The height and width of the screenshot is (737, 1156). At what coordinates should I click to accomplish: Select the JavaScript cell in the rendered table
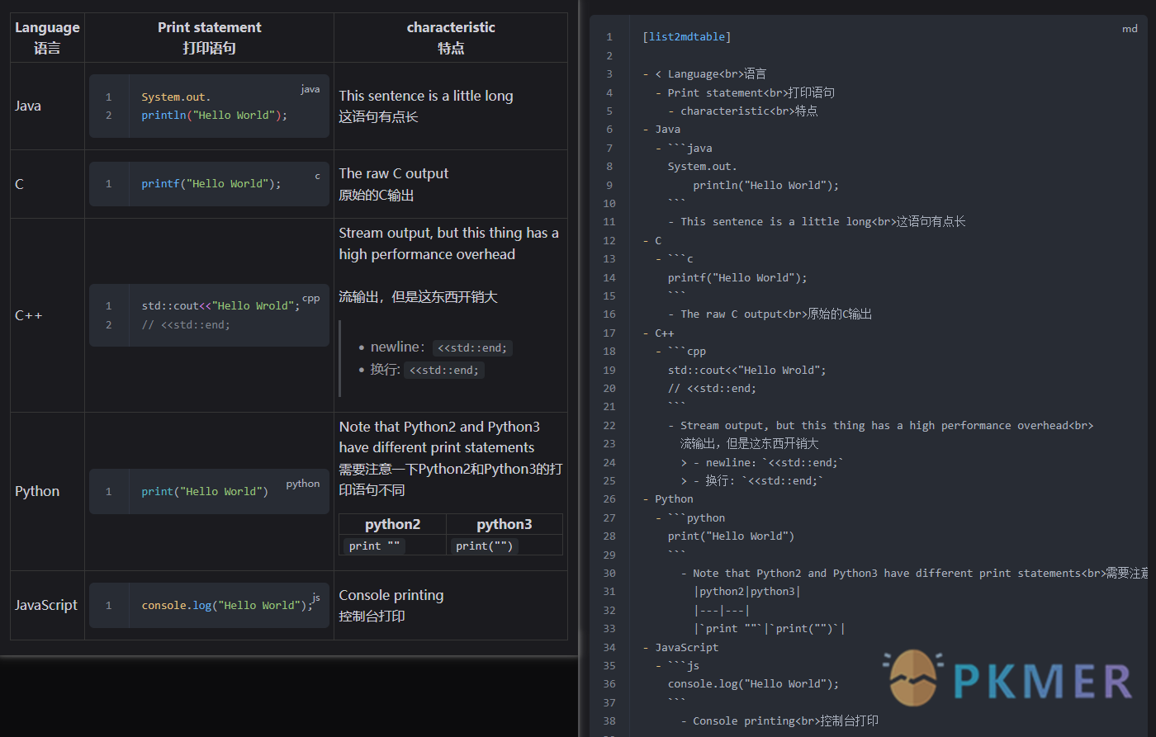click(x=47, y=605)
